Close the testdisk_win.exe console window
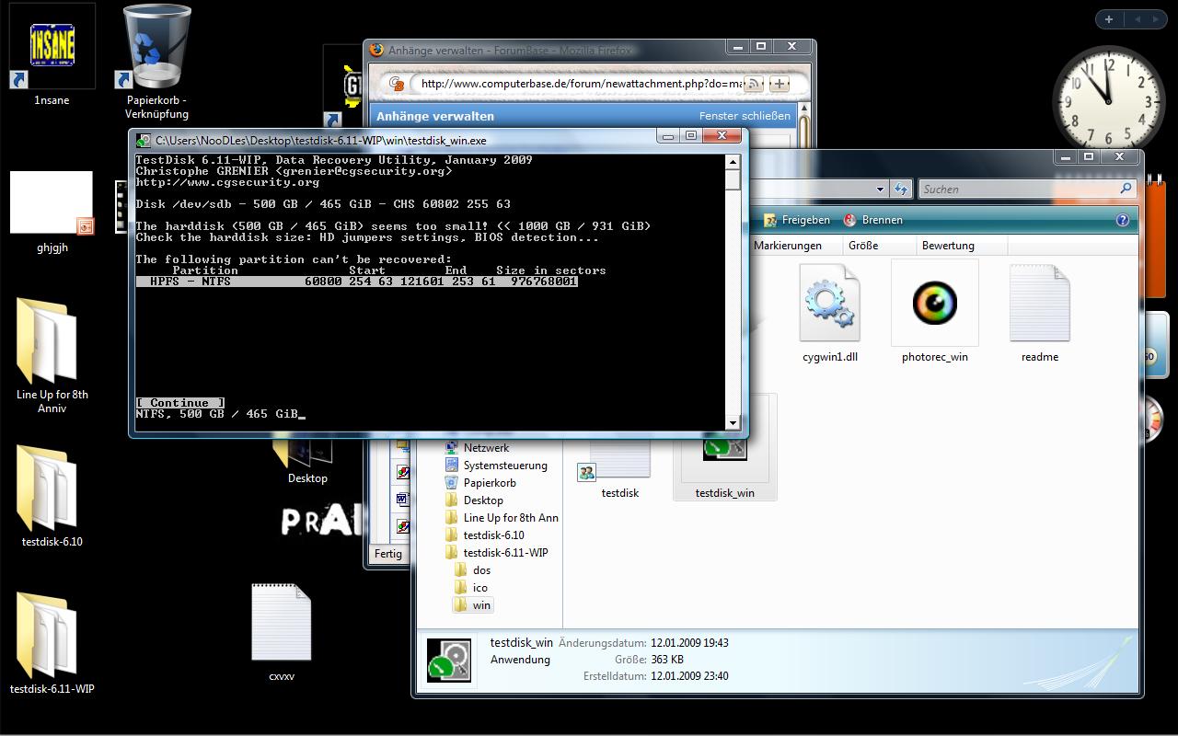This screenshot has width=1178, height=736. tap(722, 135)
